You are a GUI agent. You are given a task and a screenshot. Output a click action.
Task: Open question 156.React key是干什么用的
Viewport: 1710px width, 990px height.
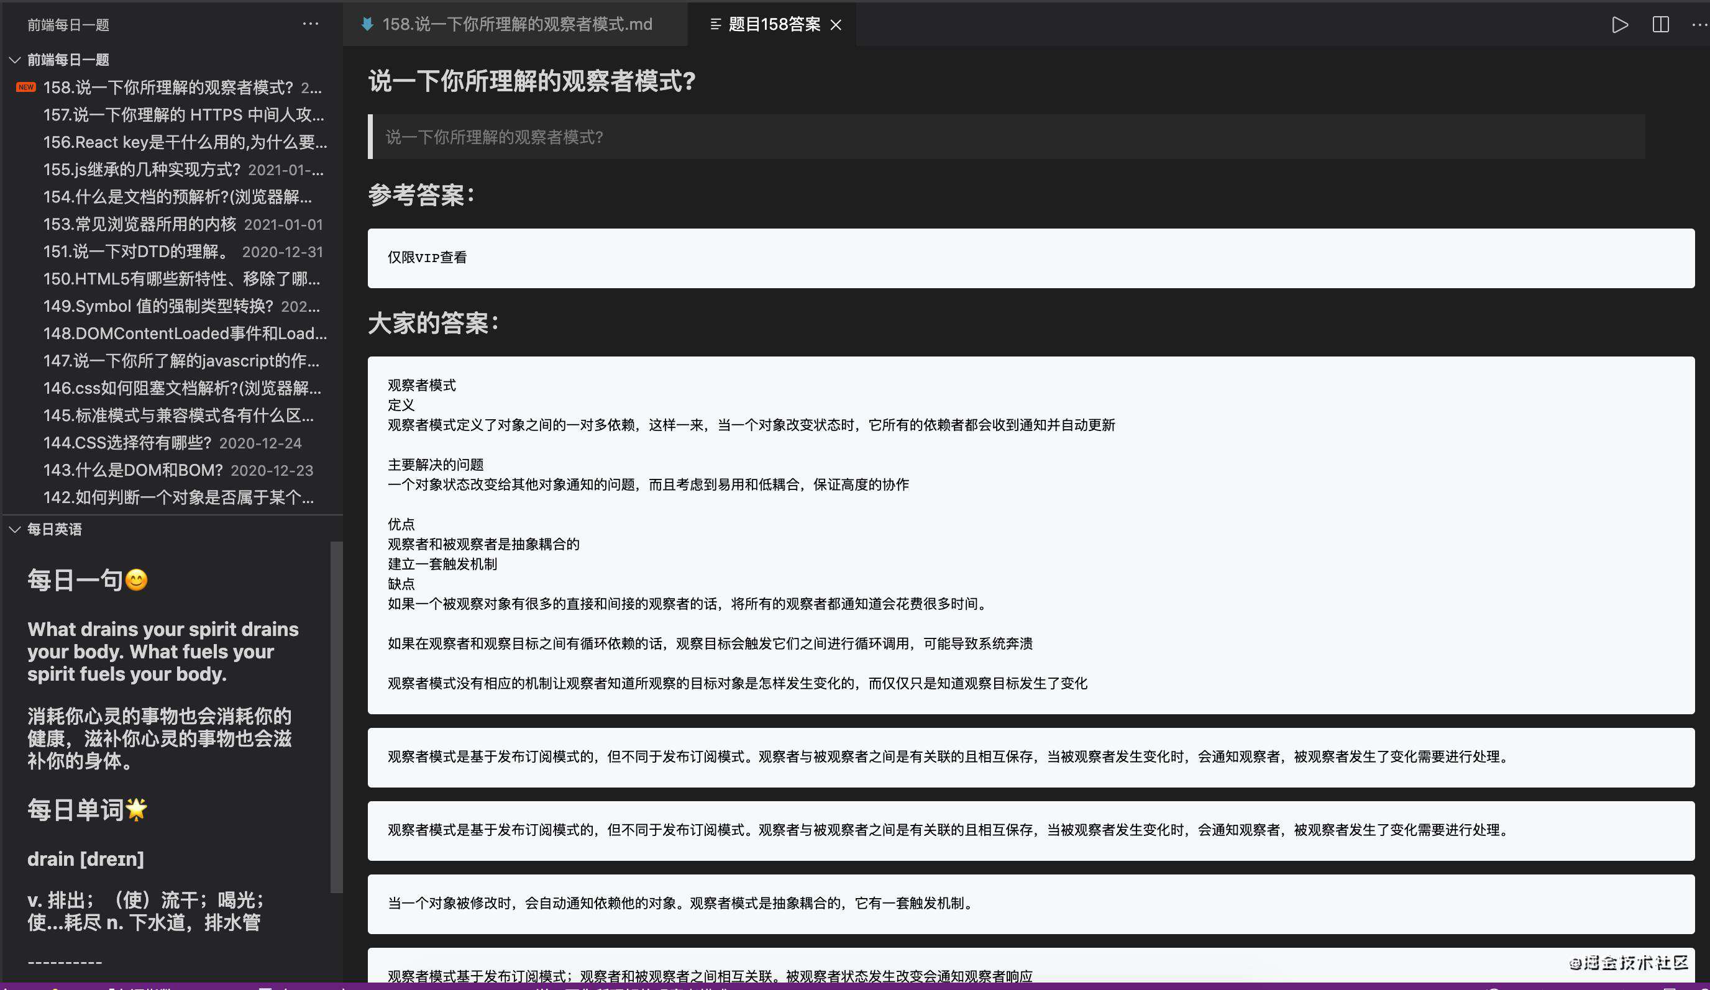point(171,142)
